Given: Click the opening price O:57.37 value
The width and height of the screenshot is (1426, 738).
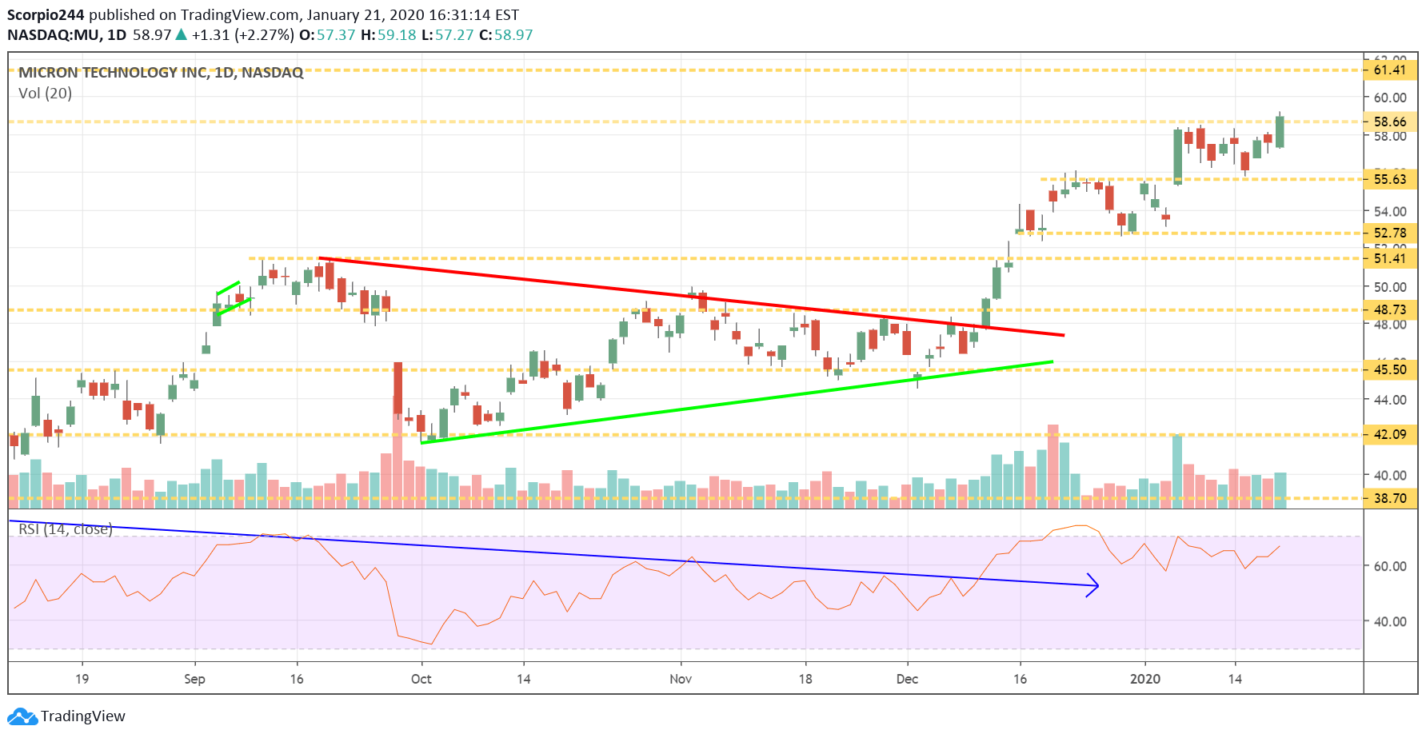Looking at the screenshot, I should [x=327, y=35].
